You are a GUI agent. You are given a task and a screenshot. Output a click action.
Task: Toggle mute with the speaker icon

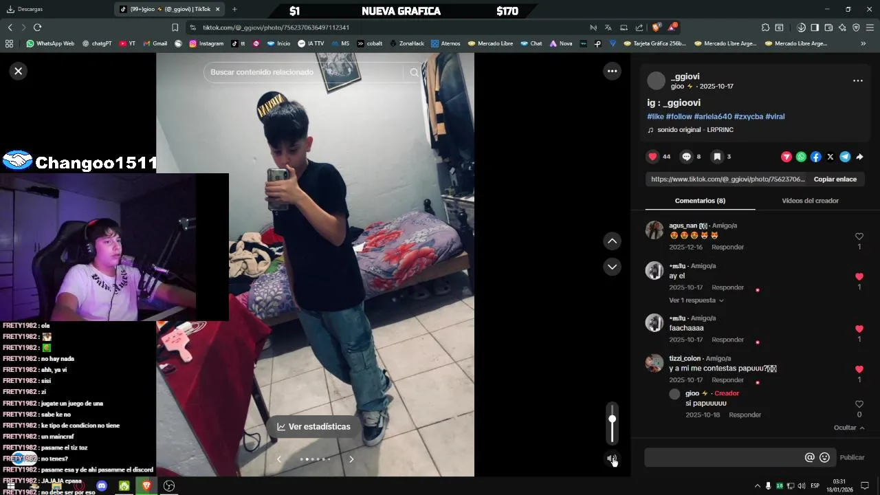pyautogui.click(x=612, y=459)
